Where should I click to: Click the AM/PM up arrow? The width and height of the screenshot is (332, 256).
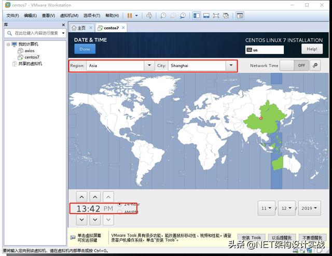[x=108, y=197]
